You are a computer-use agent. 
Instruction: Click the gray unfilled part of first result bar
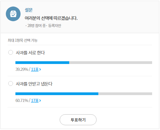click(111, 63)
